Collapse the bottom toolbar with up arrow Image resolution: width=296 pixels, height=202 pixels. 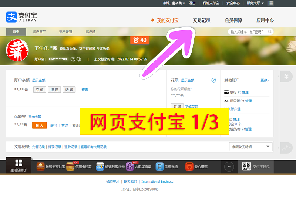pos(229,167)
